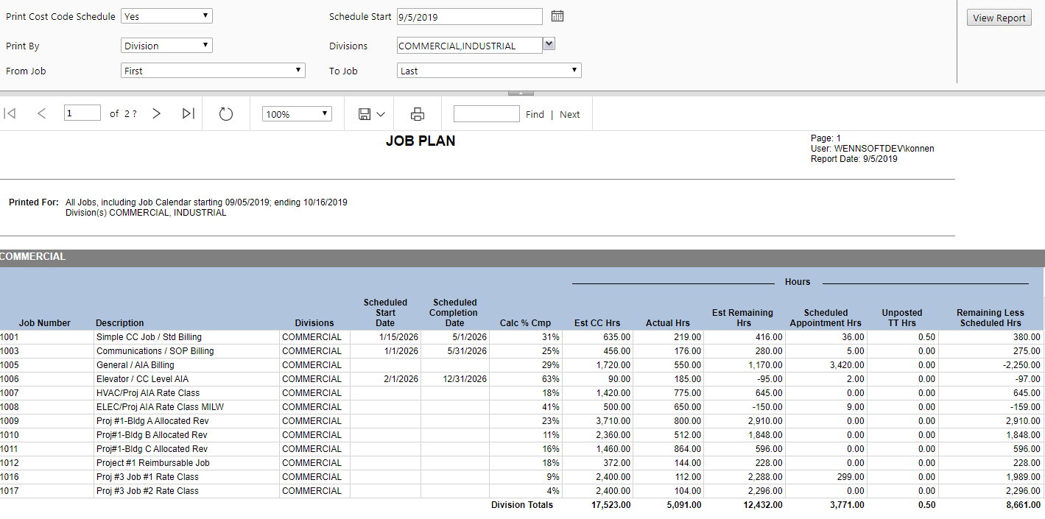
Task: Open the To Job dropdown
Action: click(489, 71)
